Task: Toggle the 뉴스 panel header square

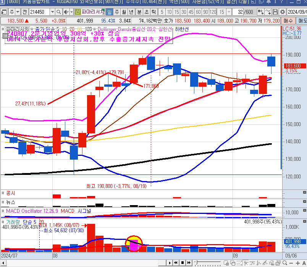Action: click(3, 202)
